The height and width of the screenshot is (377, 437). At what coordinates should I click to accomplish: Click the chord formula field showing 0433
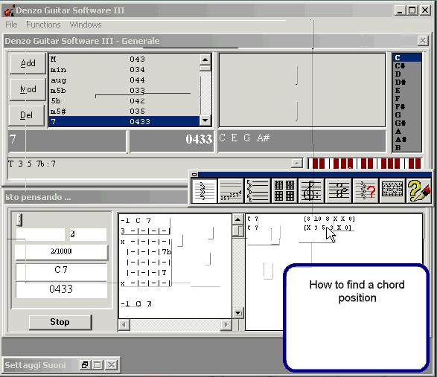(171, 141)
